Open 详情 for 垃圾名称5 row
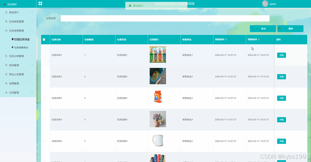Viewport: 311px width, 162px height. point(282,141)
